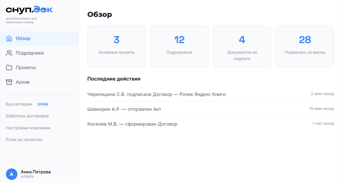The width and height of the screenshot is (343, 183).
Task: Click the SOON badge next to Бухгалтерия
Action: tap(42, 104)
